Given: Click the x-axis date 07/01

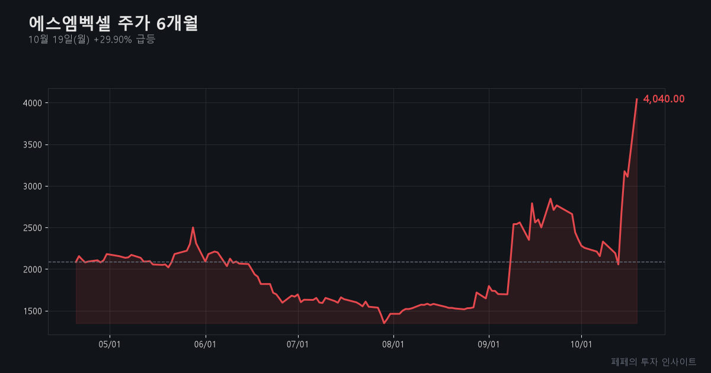Looking at the screenshot, I should 298,345.
